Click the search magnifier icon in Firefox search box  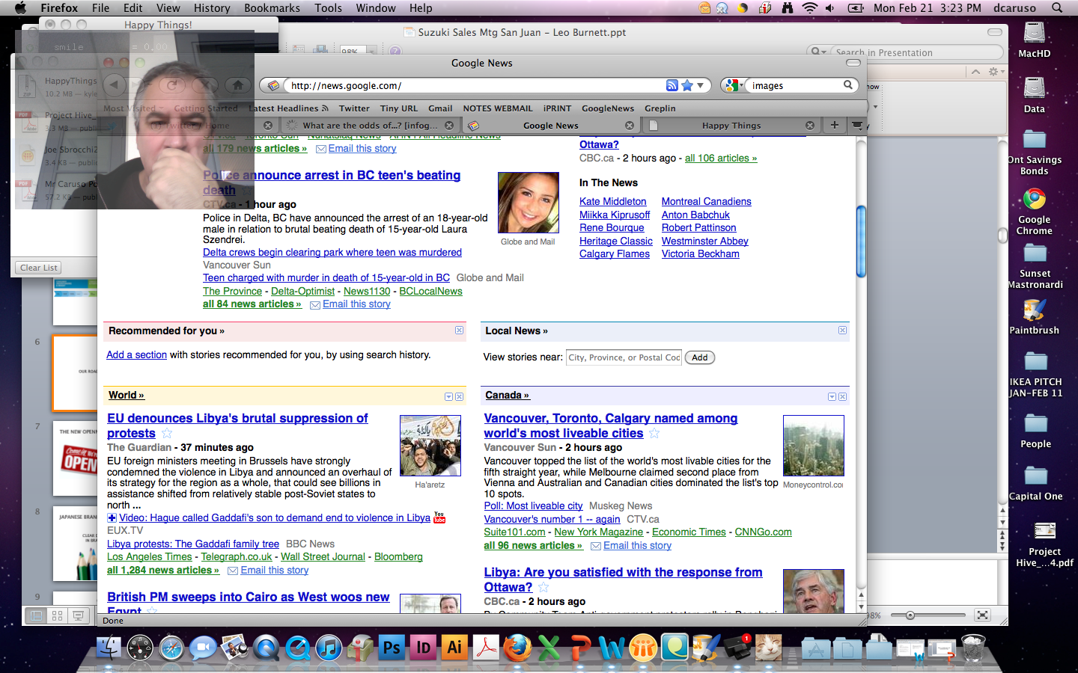tap(848, 85)
